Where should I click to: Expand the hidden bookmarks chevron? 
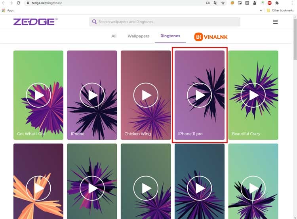[x=261, y=10]
